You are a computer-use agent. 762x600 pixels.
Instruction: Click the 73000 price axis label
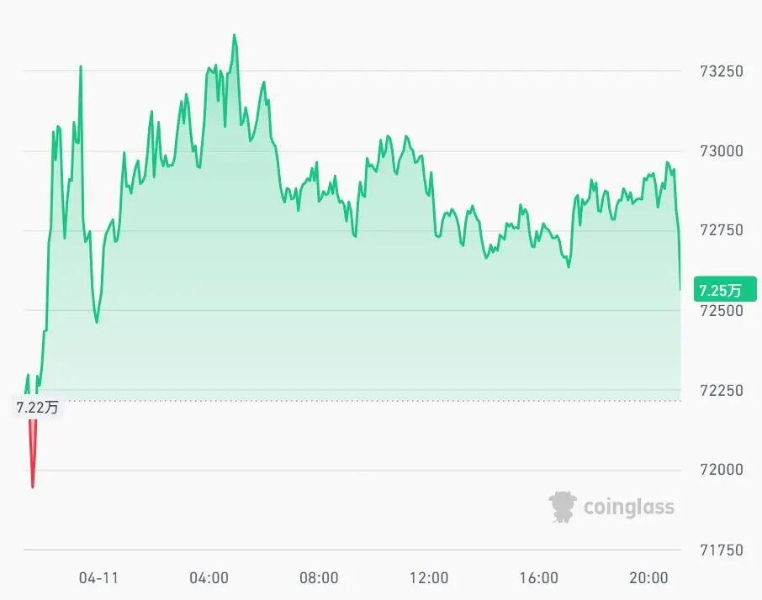pyautogui.click(x=721, y=151)
